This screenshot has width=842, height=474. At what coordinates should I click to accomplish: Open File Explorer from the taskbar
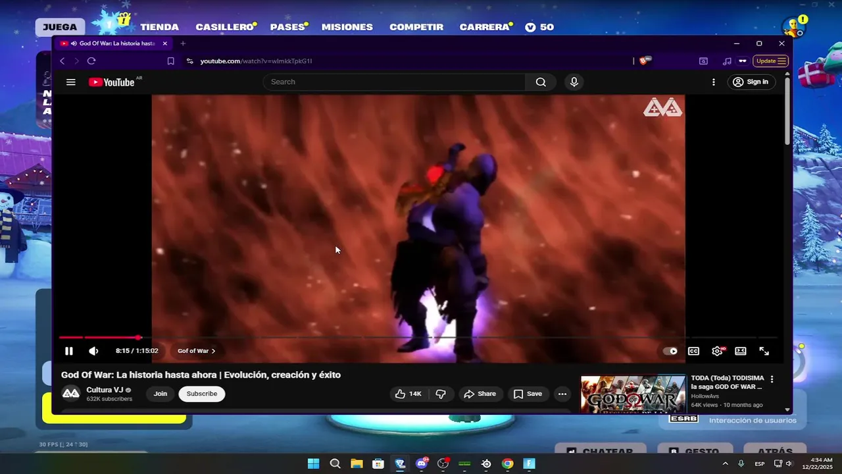(357, 463)
